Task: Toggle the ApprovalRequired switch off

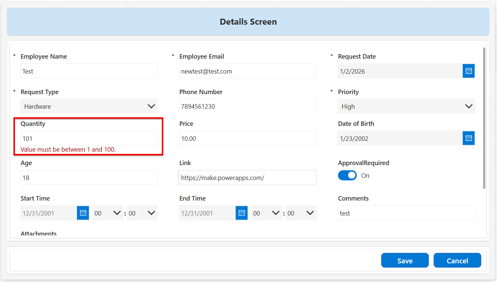Action: [x=347, y=176]
